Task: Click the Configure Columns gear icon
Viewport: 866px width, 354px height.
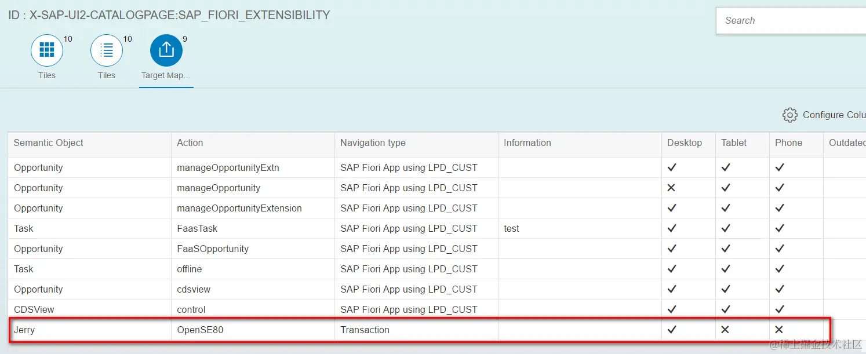Action: click(789, 115)
